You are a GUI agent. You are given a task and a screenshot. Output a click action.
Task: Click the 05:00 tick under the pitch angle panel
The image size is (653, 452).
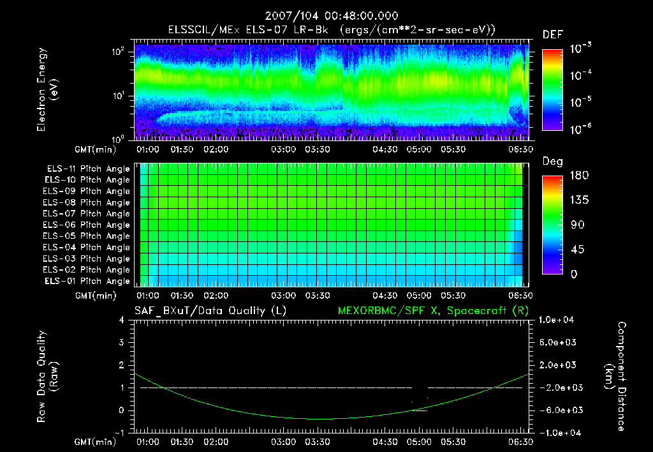419,296
